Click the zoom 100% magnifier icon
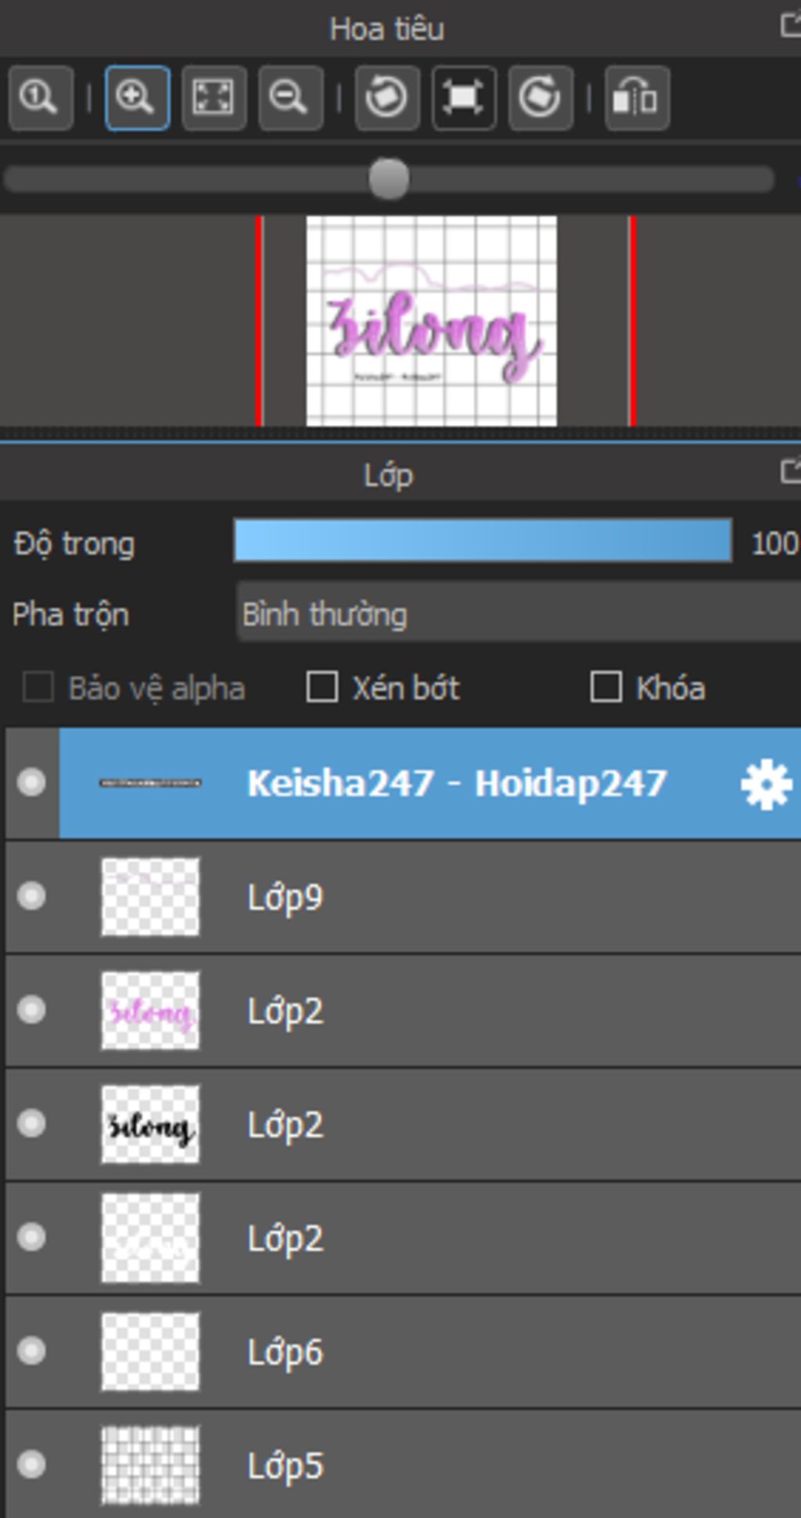801x1518 pixels. pos(41,99)
